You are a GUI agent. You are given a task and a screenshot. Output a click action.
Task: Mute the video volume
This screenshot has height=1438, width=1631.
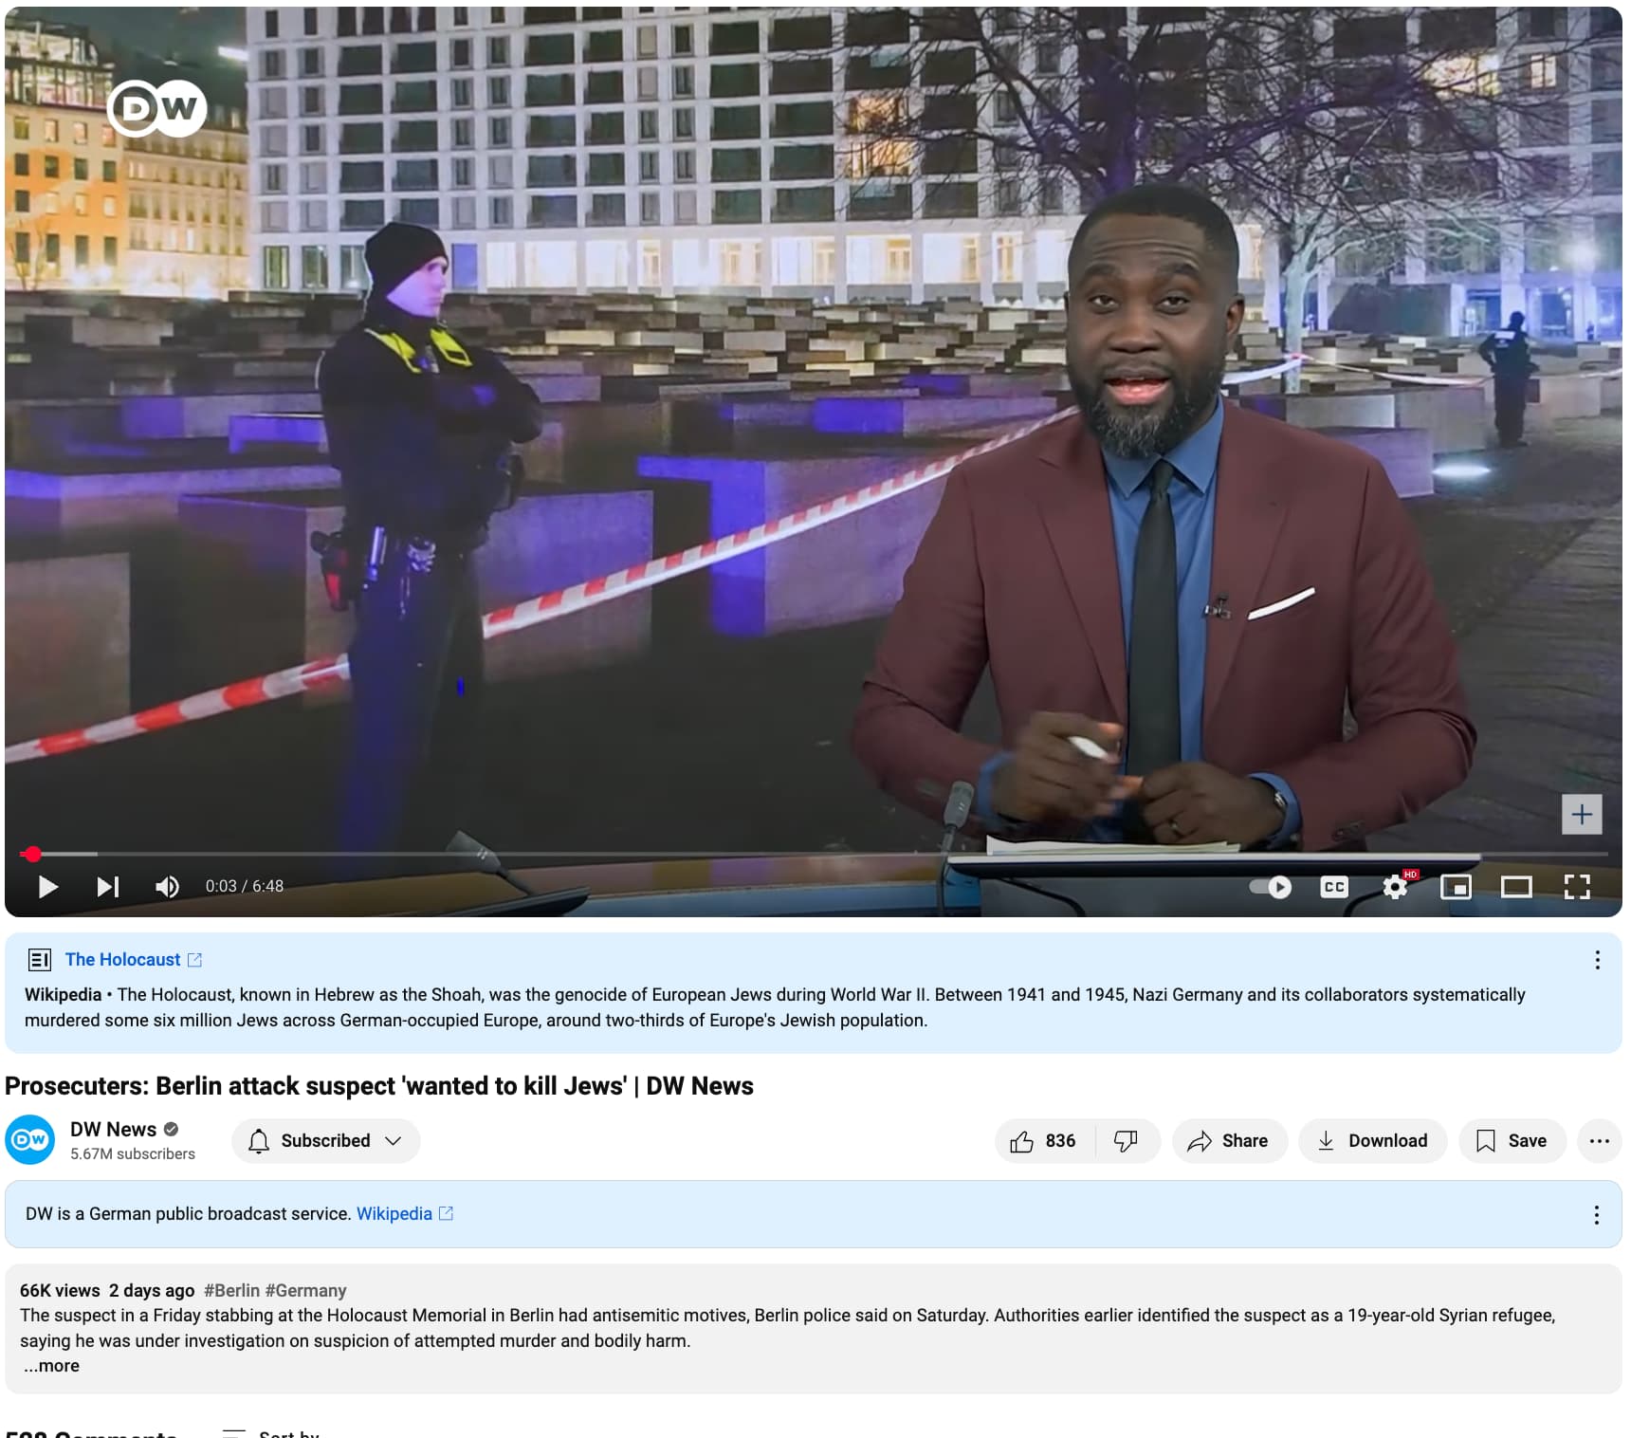click(x=167, y=887)
